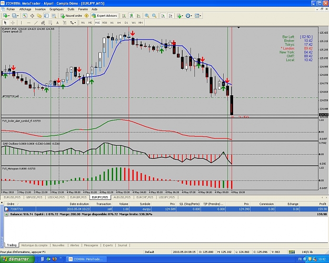This screenshot has height=263, width=329.
Task: Toggle Expert Advisors button
Action: (104, 16)
